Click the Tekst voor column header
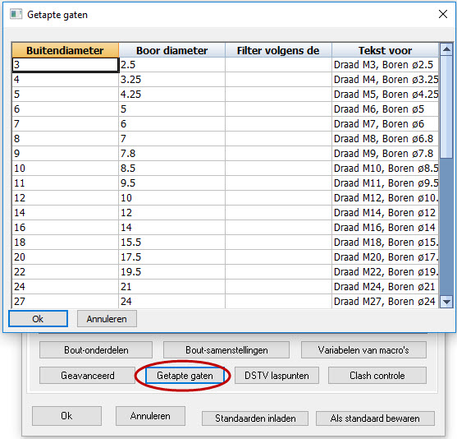 point(385,50)
